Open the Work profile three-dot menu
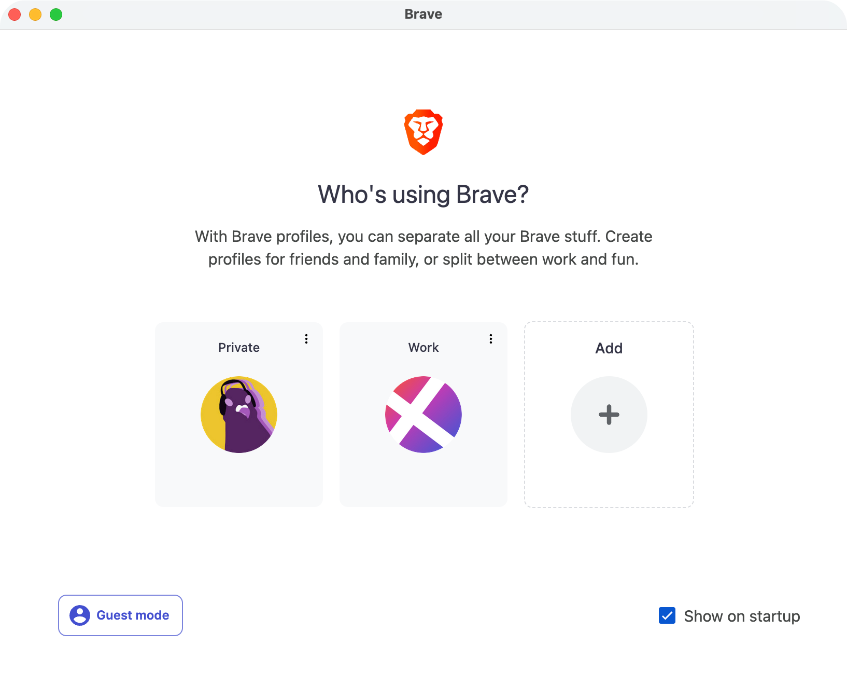The width and height of the screenshot is (847, 686). pos(491,339)
